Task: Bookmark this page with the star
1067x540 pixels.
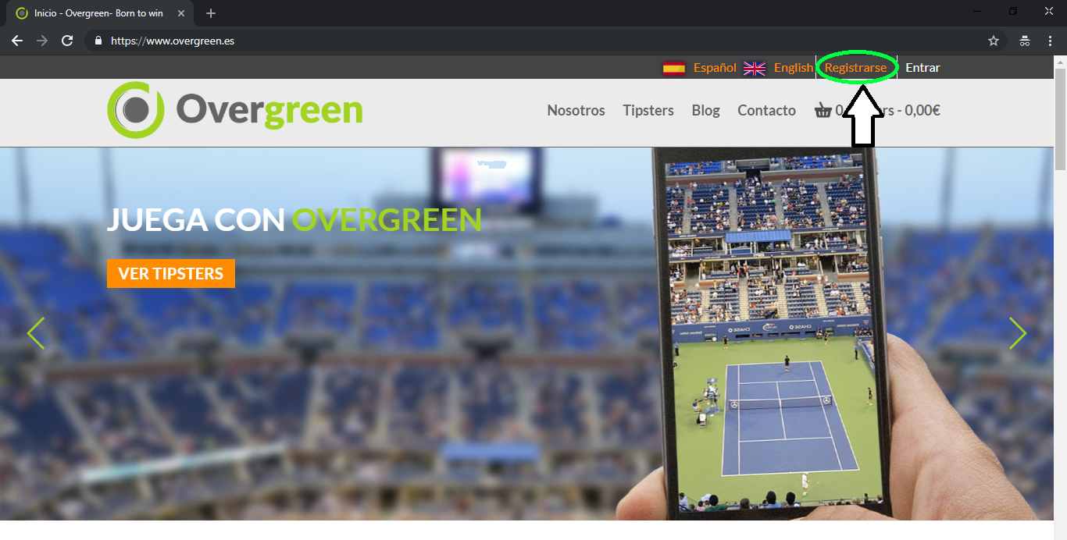Action: pos(994,41)
